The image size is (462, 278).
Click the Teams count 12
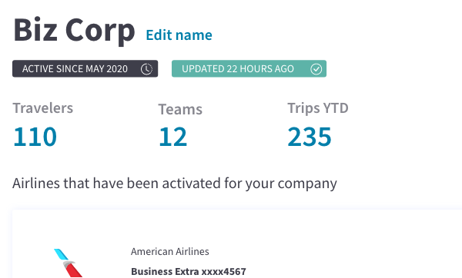tap(172, 137)
